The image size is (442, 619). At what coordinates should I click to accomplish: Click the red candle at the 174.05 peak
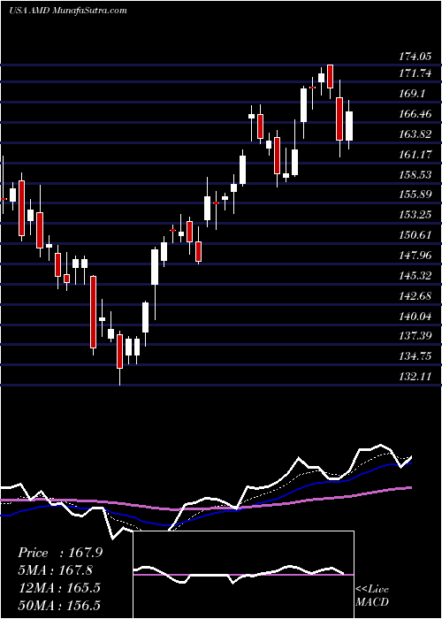[331, 76]
